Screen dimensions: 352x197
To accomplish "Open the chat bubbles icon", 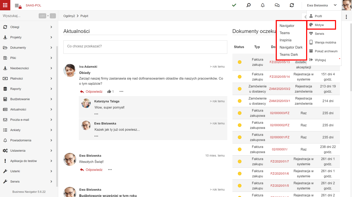I will coord(277,5).
